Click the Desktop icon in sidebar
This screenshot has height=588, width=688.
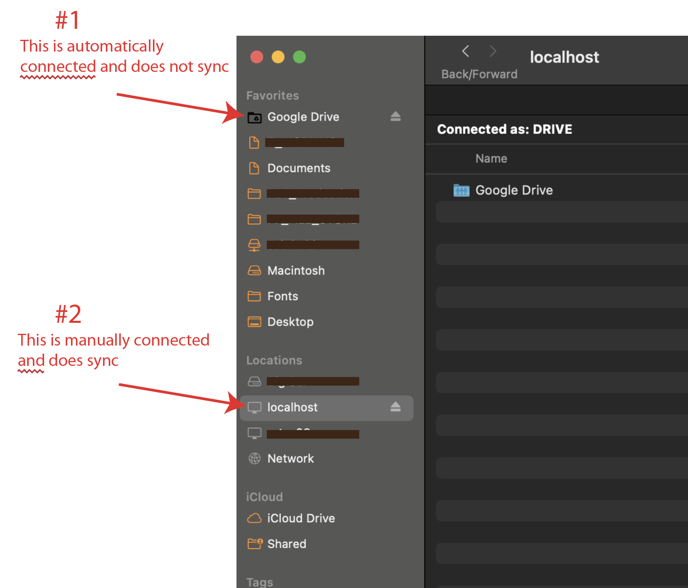(x=254, y=322)
